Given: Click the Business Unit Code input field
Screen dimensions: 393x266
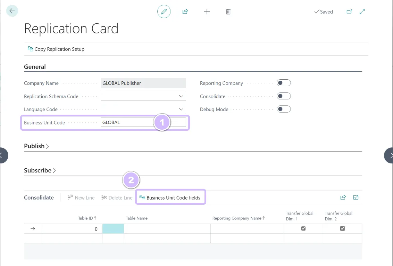Looking at the screenshot, I should [127, 122].
